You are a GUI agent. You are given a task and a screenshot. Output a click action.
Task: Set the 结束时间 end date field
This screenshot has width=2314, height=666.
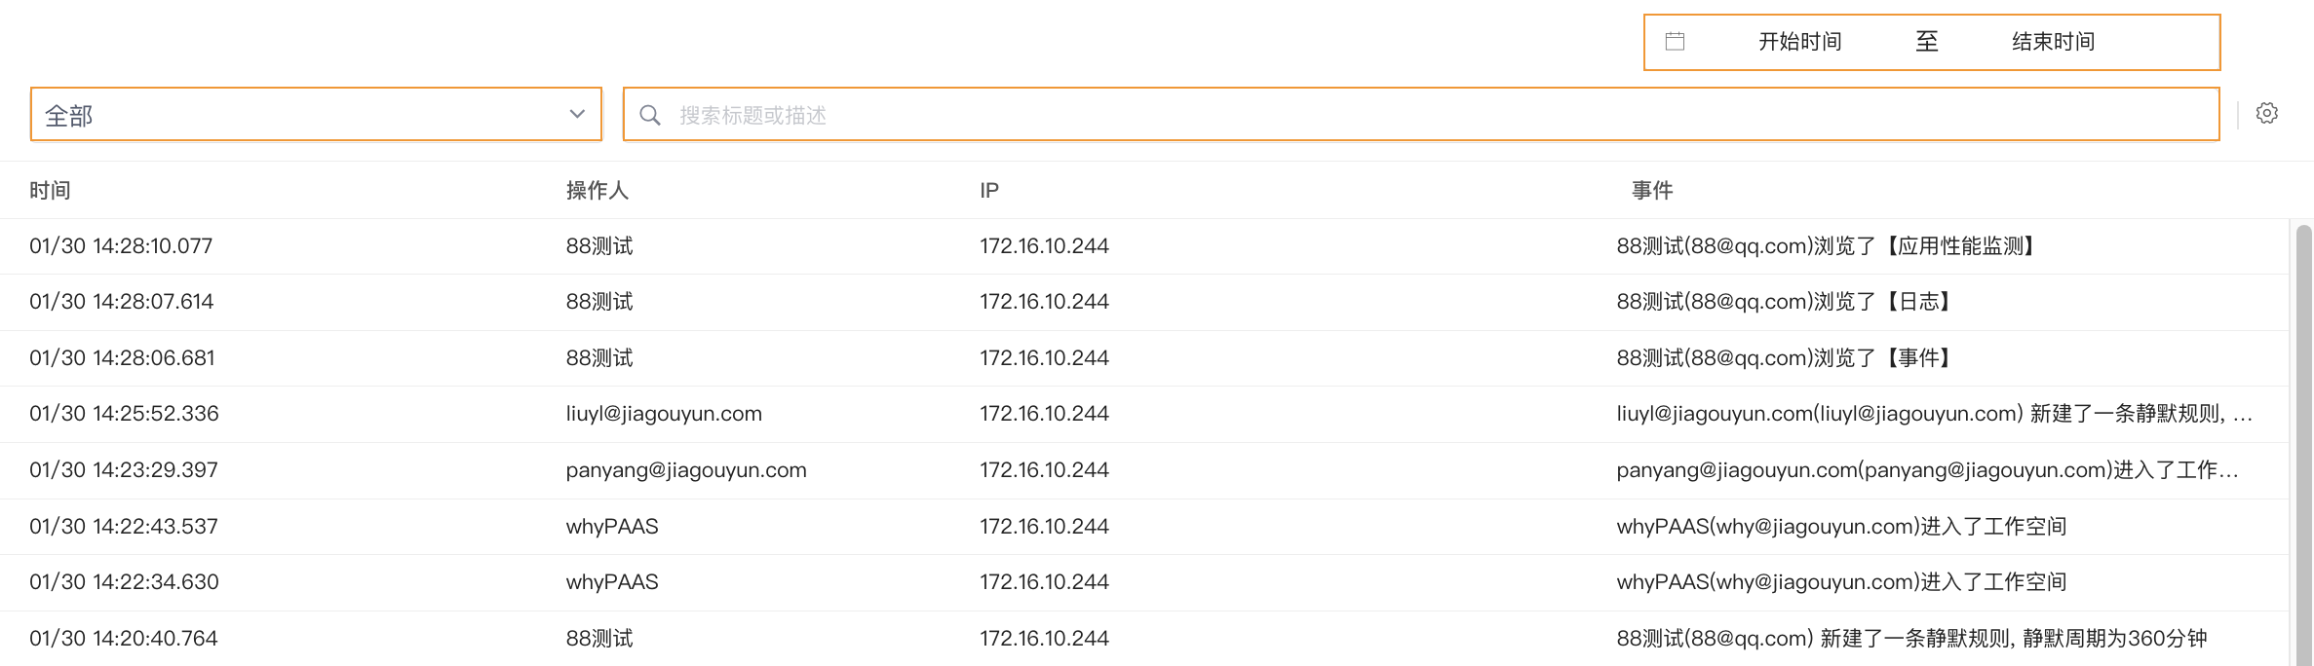click(2054, 42)
